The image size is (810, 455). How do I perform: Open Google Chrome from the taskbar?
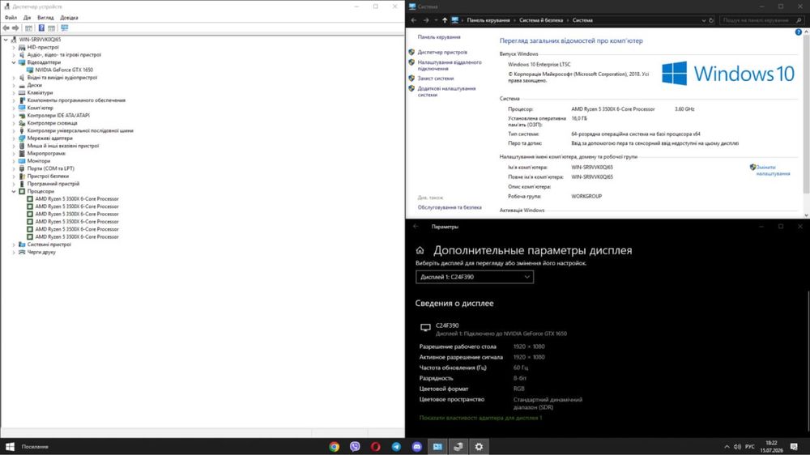point(335,447)
